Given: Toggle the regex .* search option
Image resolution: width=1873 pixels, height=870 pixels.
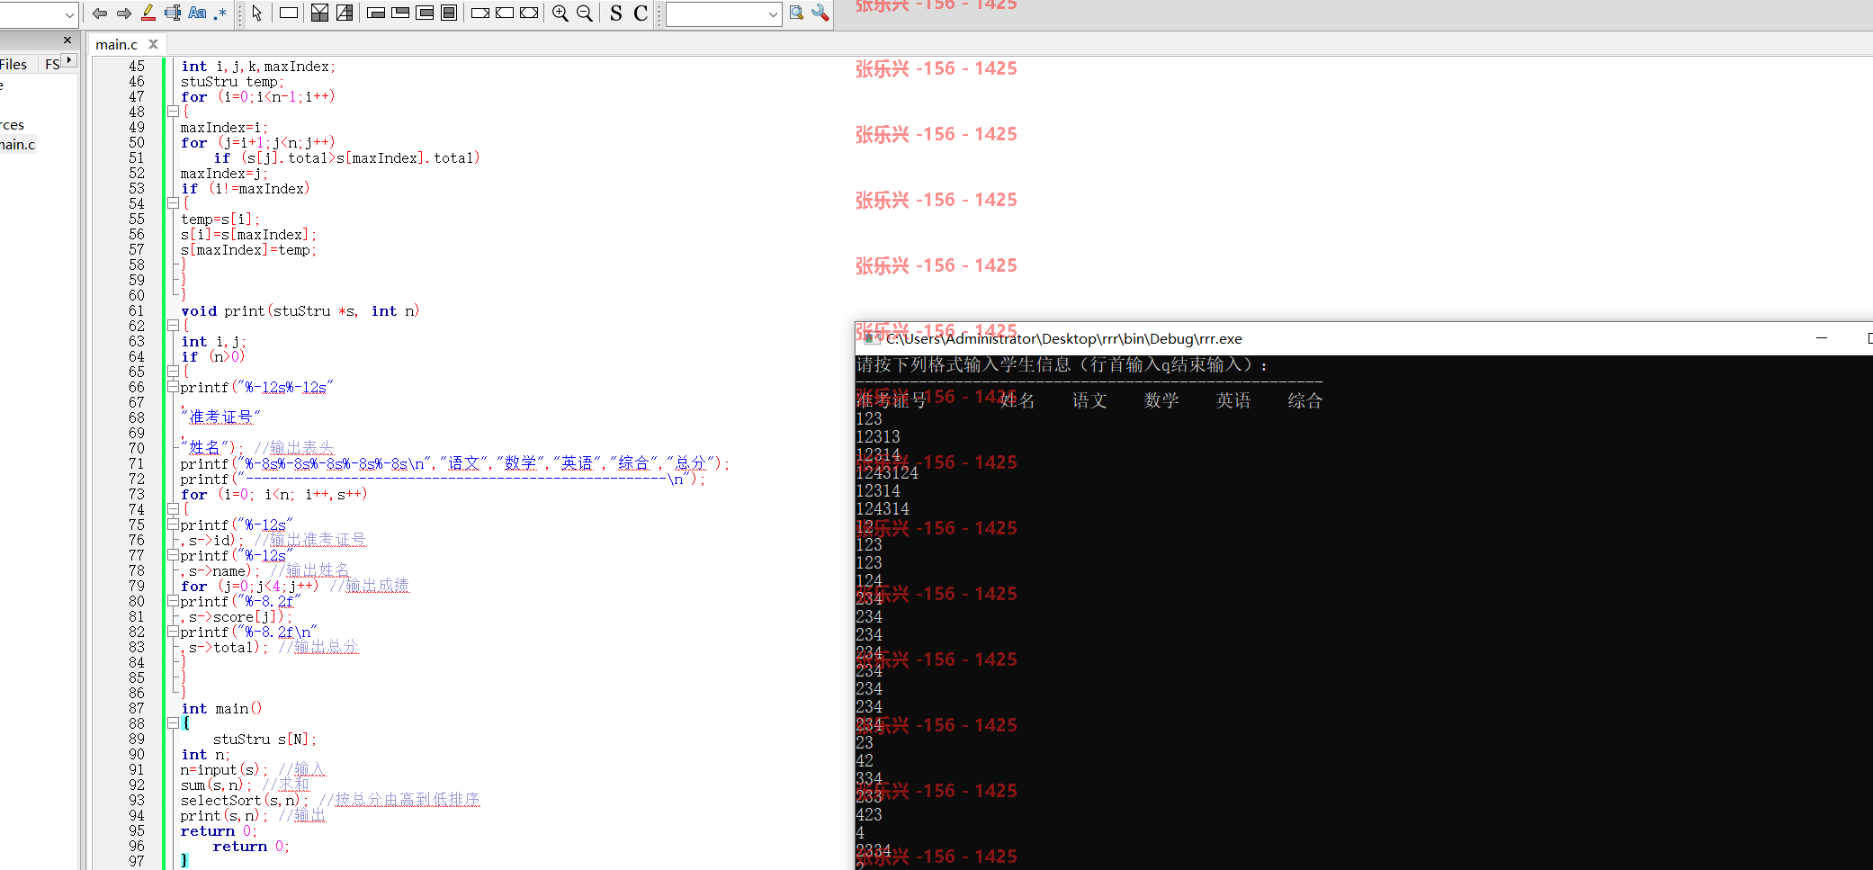Looking at the screenshot, I should tap(220, 13).
